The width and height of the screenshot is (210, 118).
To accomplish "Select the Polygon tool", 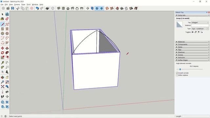I will pyautogui.click(x=7, y=33).
